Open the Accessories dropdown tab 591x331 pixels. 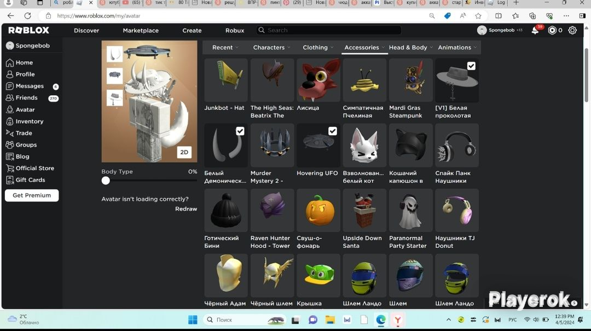pyautogui.click(x=364, y=48)
